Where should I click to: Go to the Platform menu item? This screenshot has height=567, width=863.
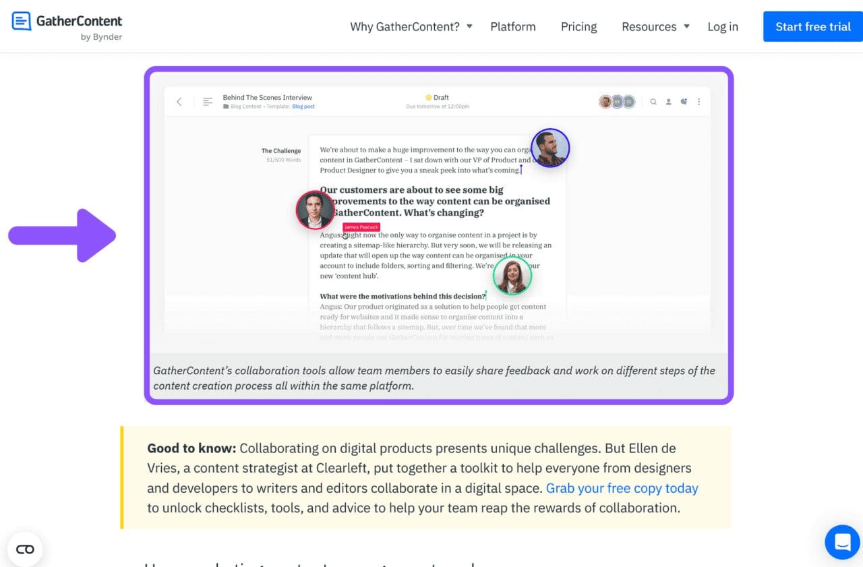click(513, 26)
